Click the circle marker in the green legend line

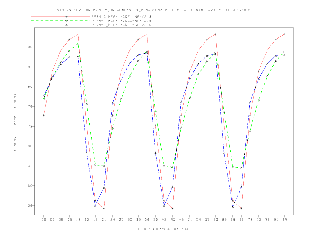[67, 21]
